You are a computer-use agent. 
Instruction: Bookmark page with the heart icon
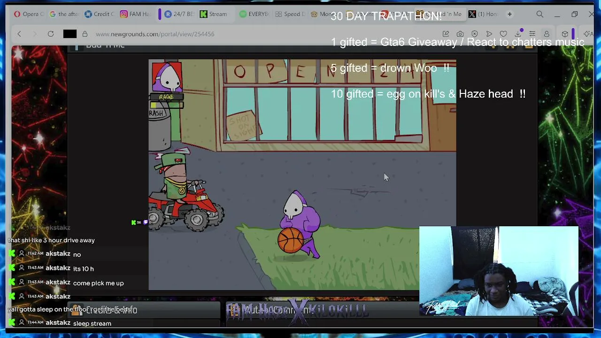click(x=503, y=34)
